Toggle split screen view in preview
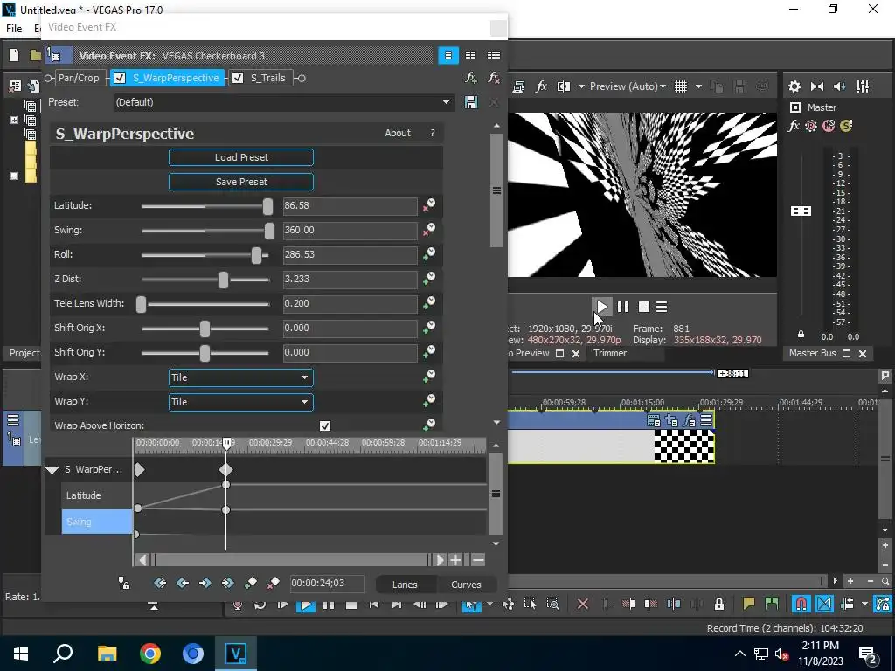 (564, 86)
